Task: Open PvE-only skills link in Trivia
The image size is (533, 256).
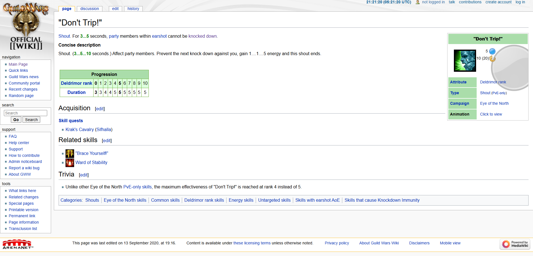Action: (x=137, y=187)
